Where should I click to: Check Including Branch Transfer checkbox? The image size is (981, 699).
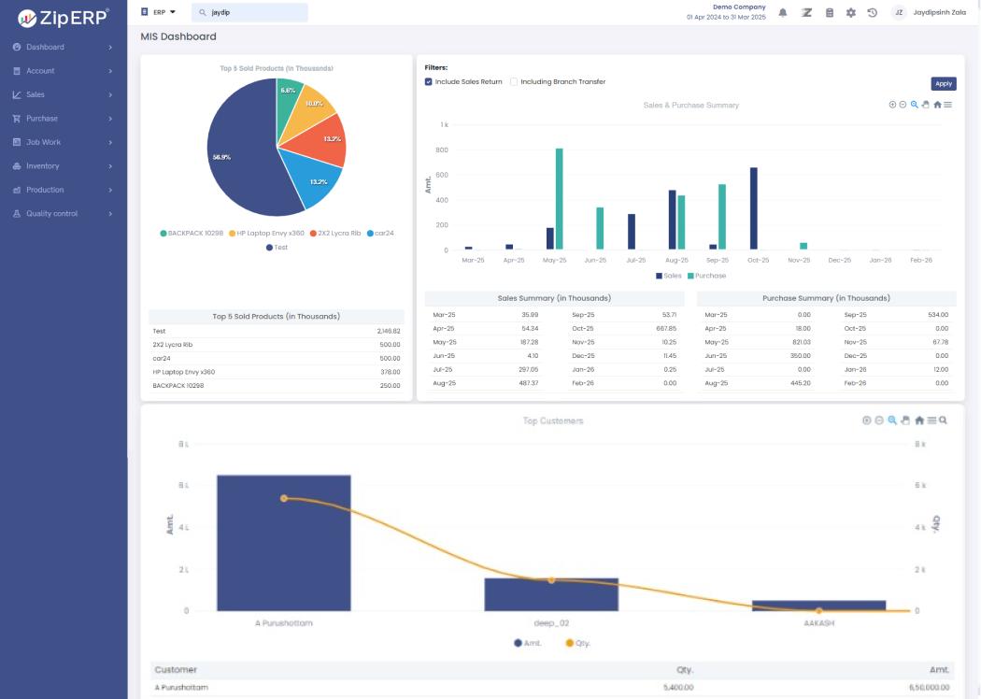coord(514,82)
